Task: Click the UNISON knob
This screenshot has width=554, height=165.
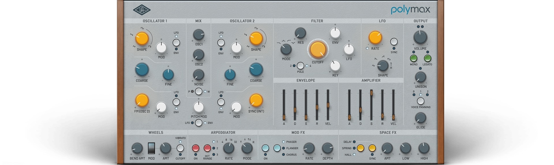Action: pos(420,77)
